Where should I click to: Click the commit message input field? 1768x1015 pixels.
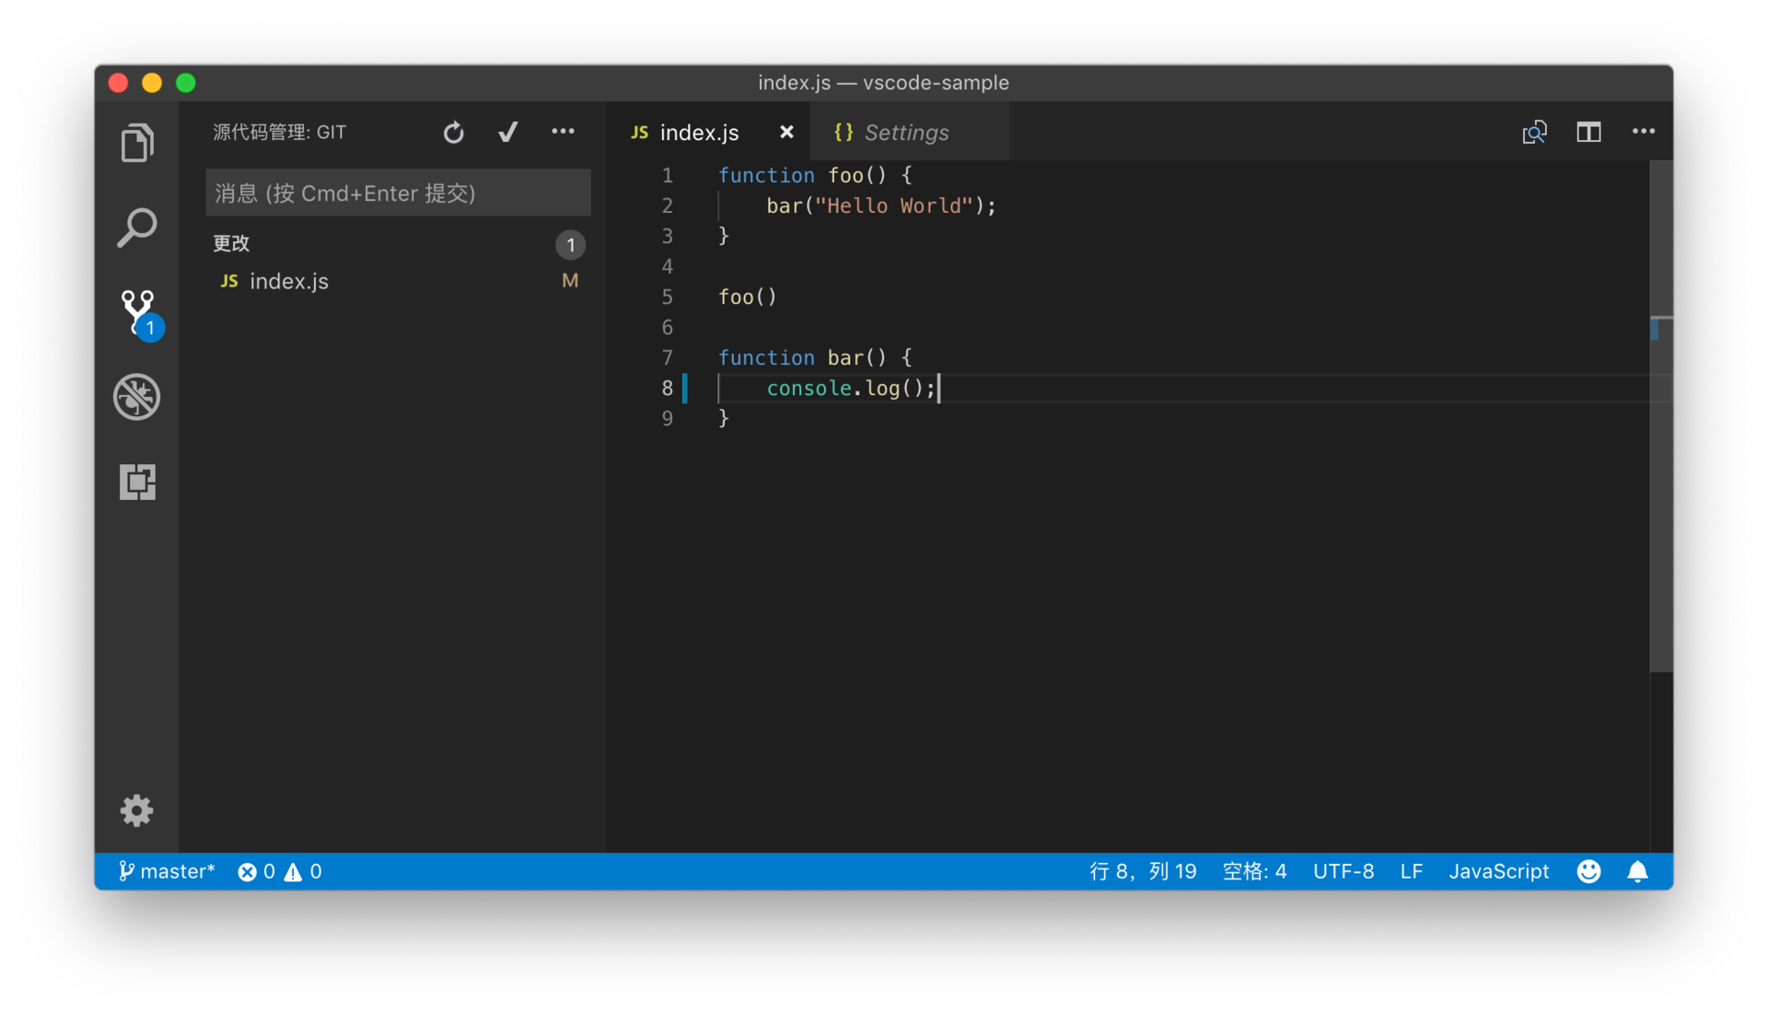coord(398,192)
